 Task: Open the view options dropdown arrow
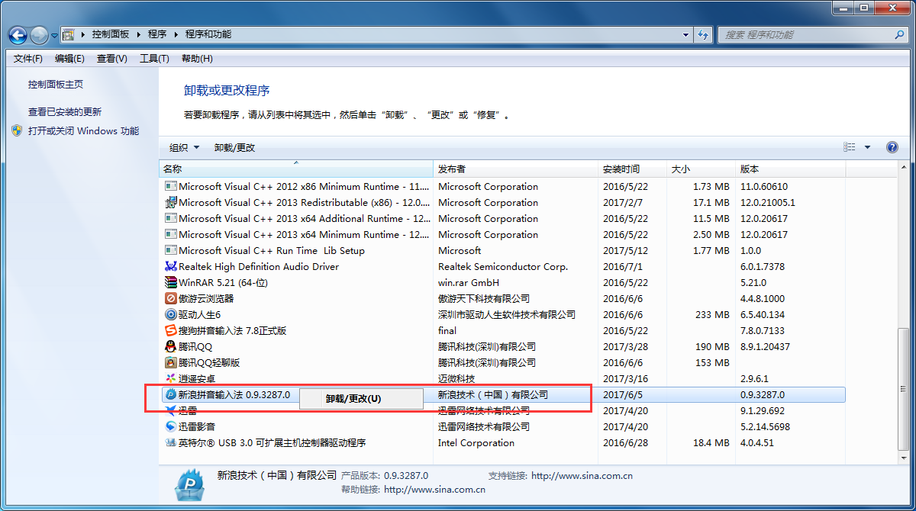tap(867, 148)
